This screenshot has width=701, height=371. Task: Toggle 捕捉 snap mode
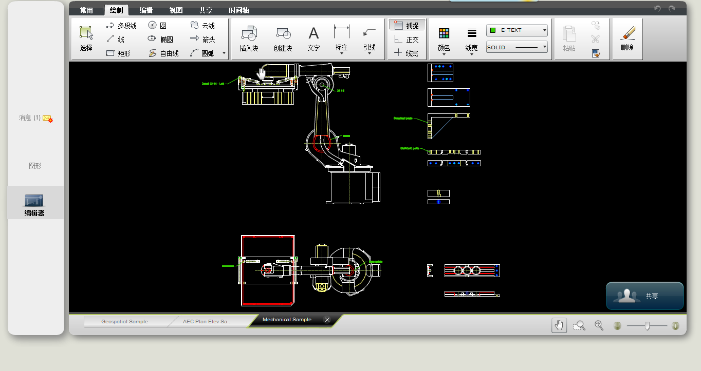(407, 25)
